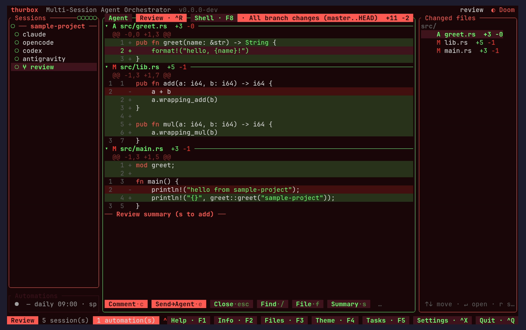Click the hunk header '@@ -1,3 +1,5 @@'
Image resolution: width=526 pixels, height=330 pixels.
tap(142, 157)
